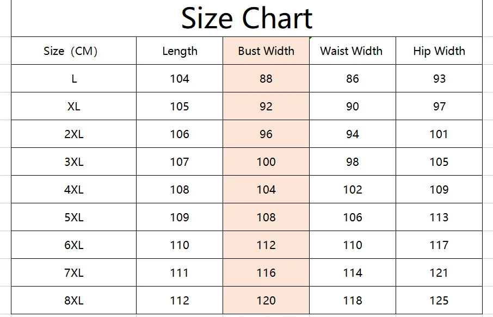Click the Length cell showing 111
The image size is (493, 317).
pos(180,273)
